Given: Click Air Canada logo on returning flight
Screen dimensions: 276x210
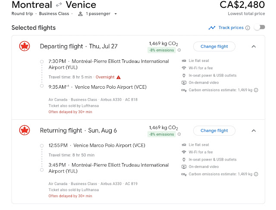Looking at the screenshot, I should [x=25, y=130].
